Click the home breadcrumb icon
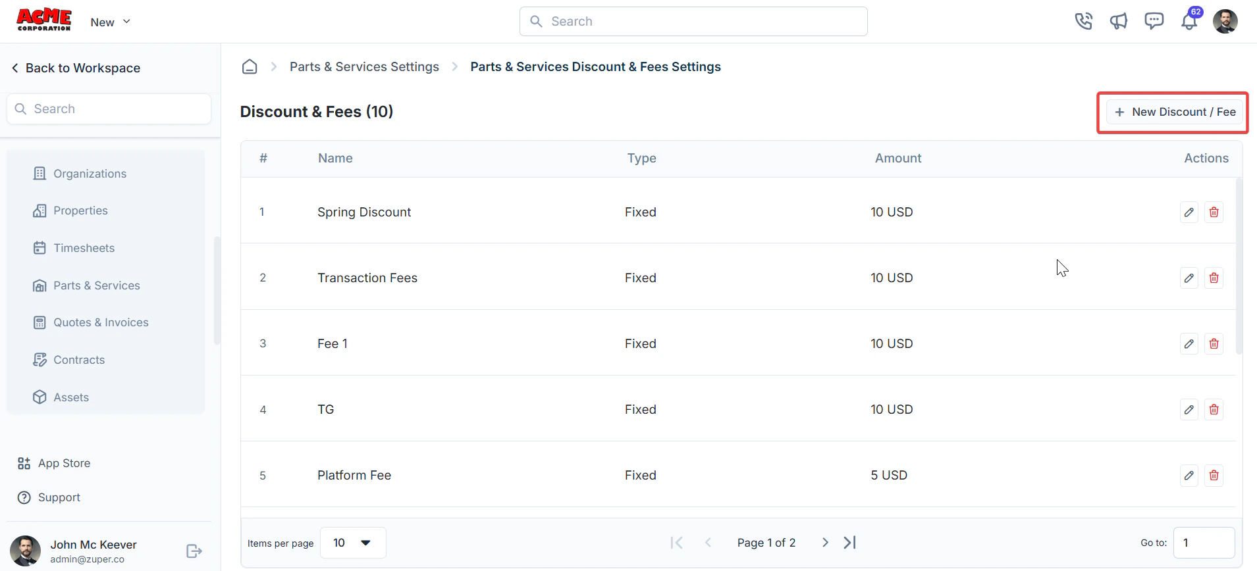This screenshot has width=1257, height=571. tap(250, 66)
